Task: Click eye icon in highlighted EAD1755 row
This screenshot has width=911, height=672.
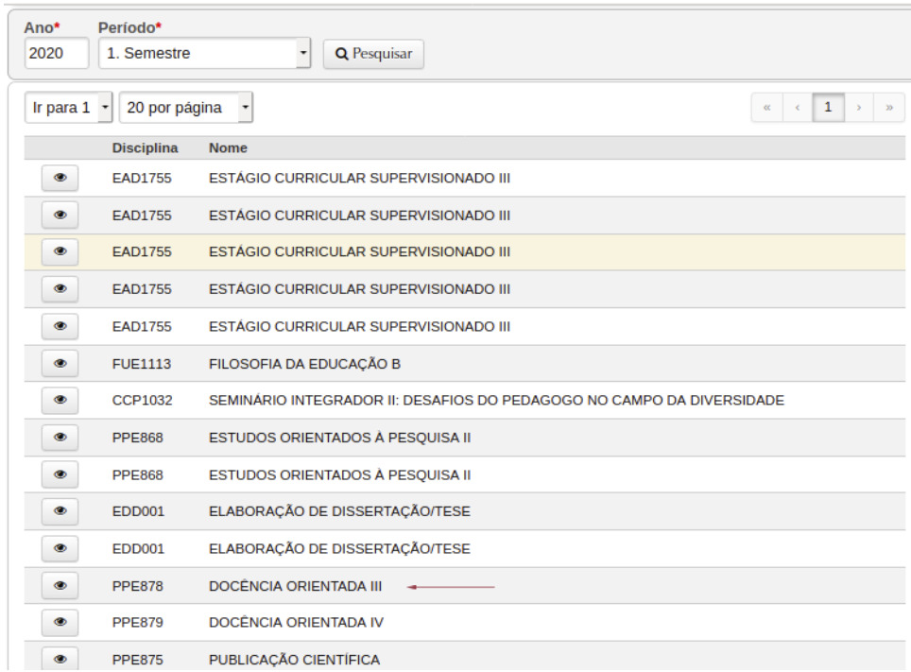Action: [60, 251]
